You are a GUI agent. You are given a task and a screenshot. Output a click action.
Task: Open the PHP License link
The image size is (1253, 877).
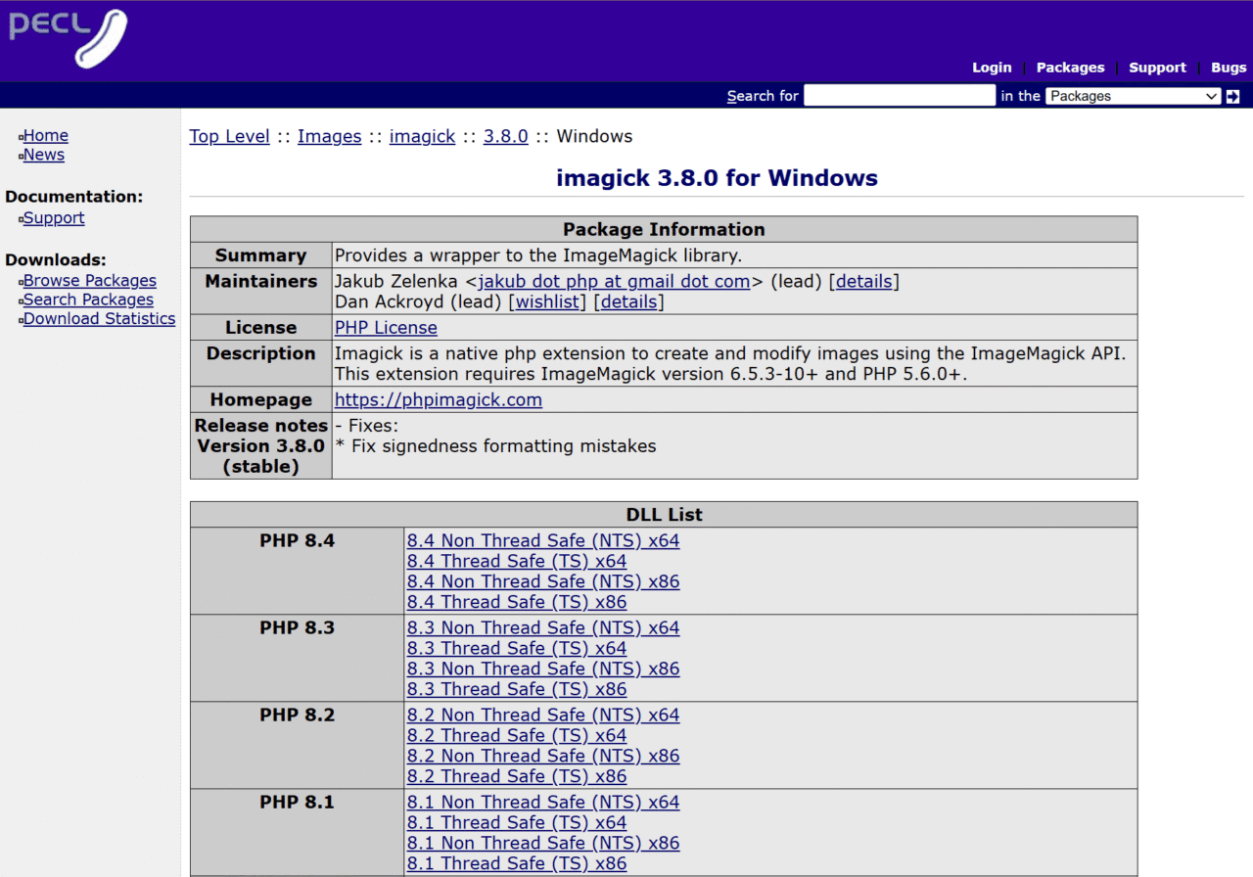(386, 328)
